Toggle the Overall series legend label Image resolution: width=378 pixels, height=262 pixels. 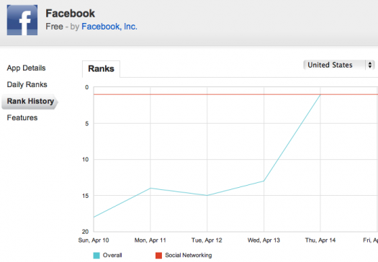[112, 256]
